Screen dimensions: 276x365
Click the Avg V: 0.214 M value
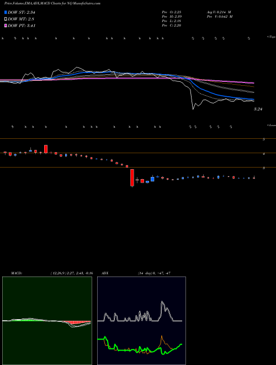[x=219, y=12]
